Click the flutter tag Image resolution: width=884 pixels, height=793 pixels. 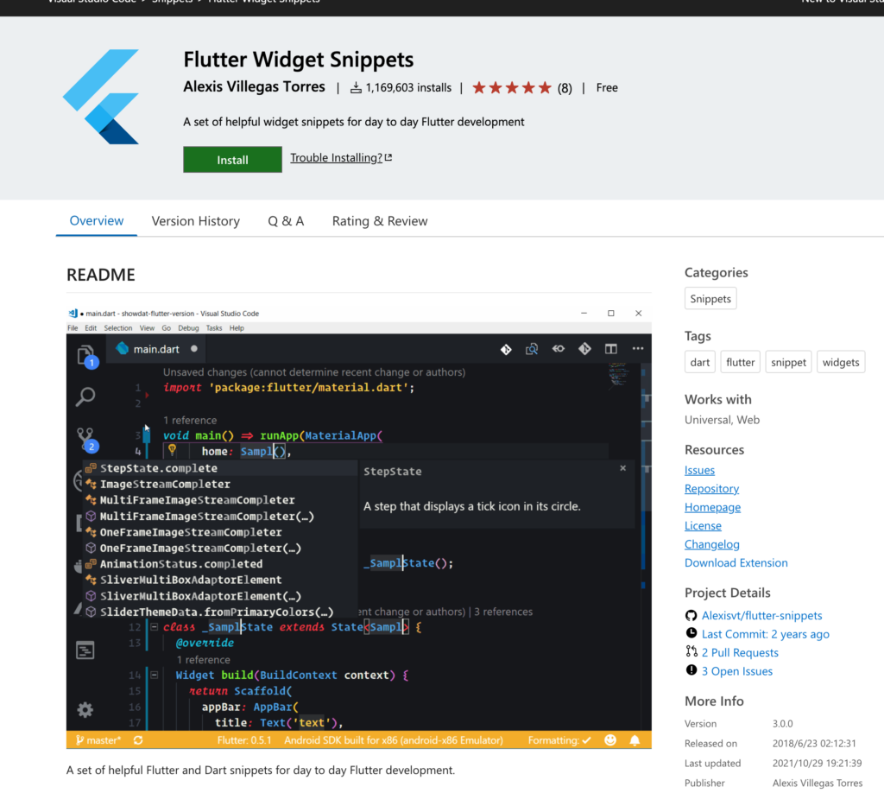740,362
